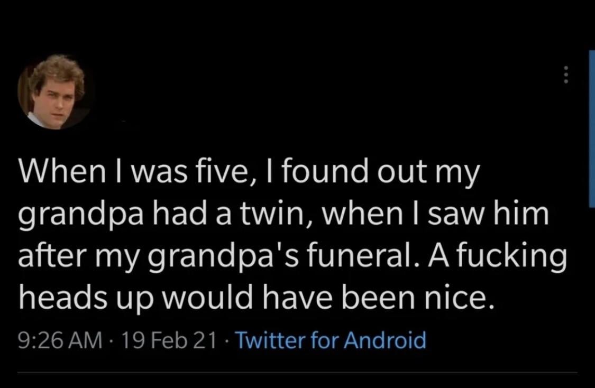Open the Twitter for Android source link
This screenshot has height=388, width=595.
click(x=330, y=339)
